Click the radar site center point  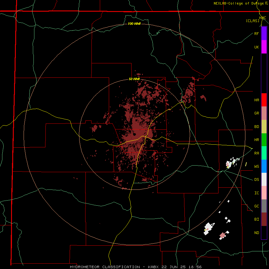pyautogui.click(x=135, y=134)
